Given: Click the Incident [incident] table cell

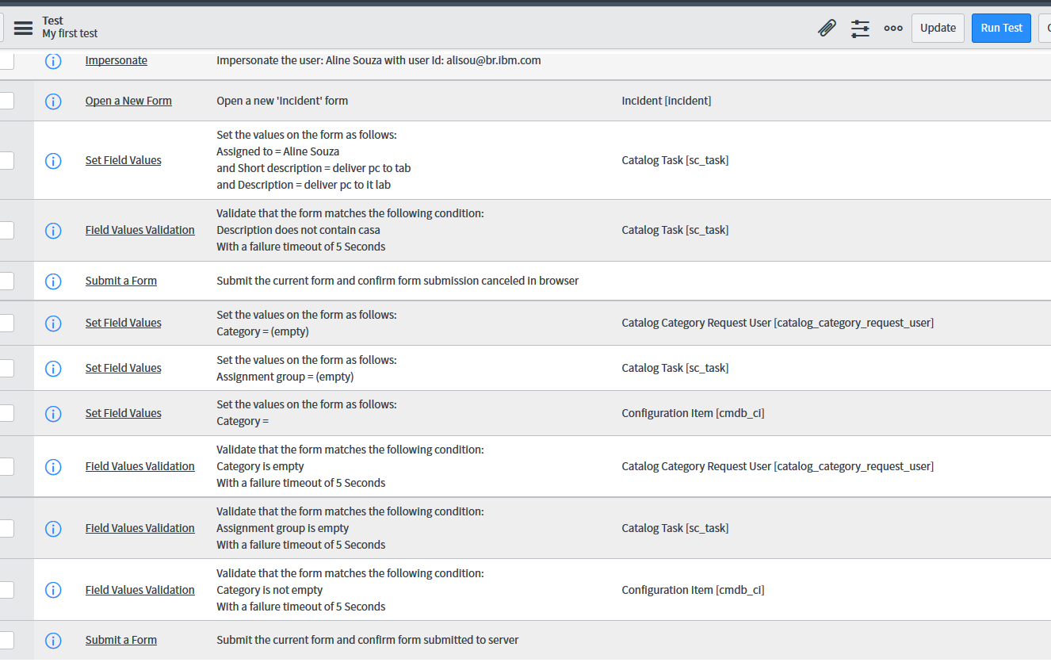Looking at the screenshot, I should (x=667, y=101).
